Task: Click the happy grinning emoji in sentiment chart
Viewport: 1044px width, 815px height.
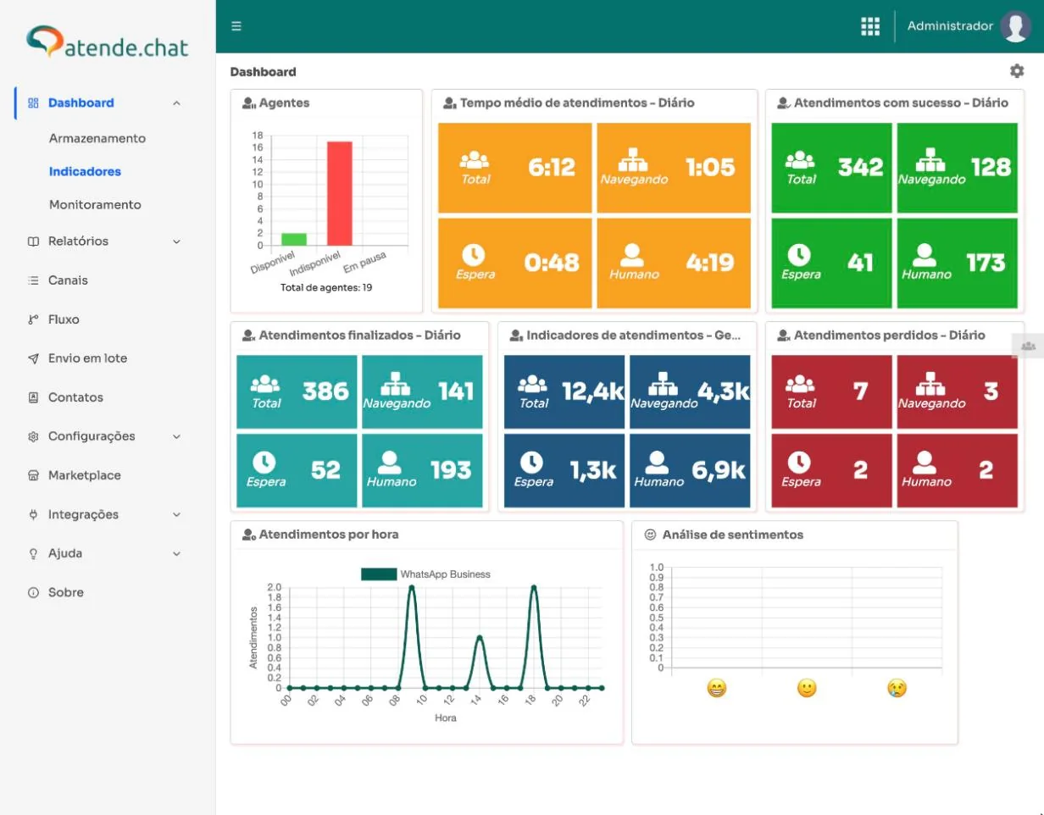Action: coord(717,688)
